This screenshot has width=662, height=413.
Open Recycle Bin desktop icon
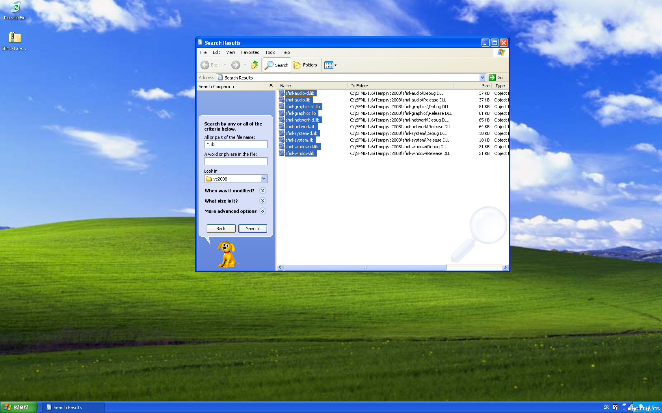pyautogui.click(x=15, y=8)
